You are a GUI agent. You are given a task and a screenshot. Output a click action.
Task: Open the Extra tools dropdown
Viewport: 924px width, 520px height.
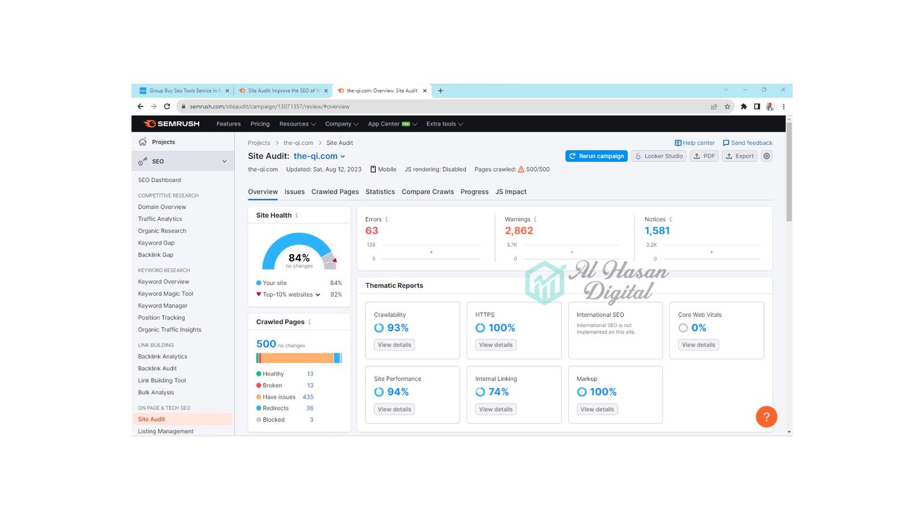coord(445,124)
